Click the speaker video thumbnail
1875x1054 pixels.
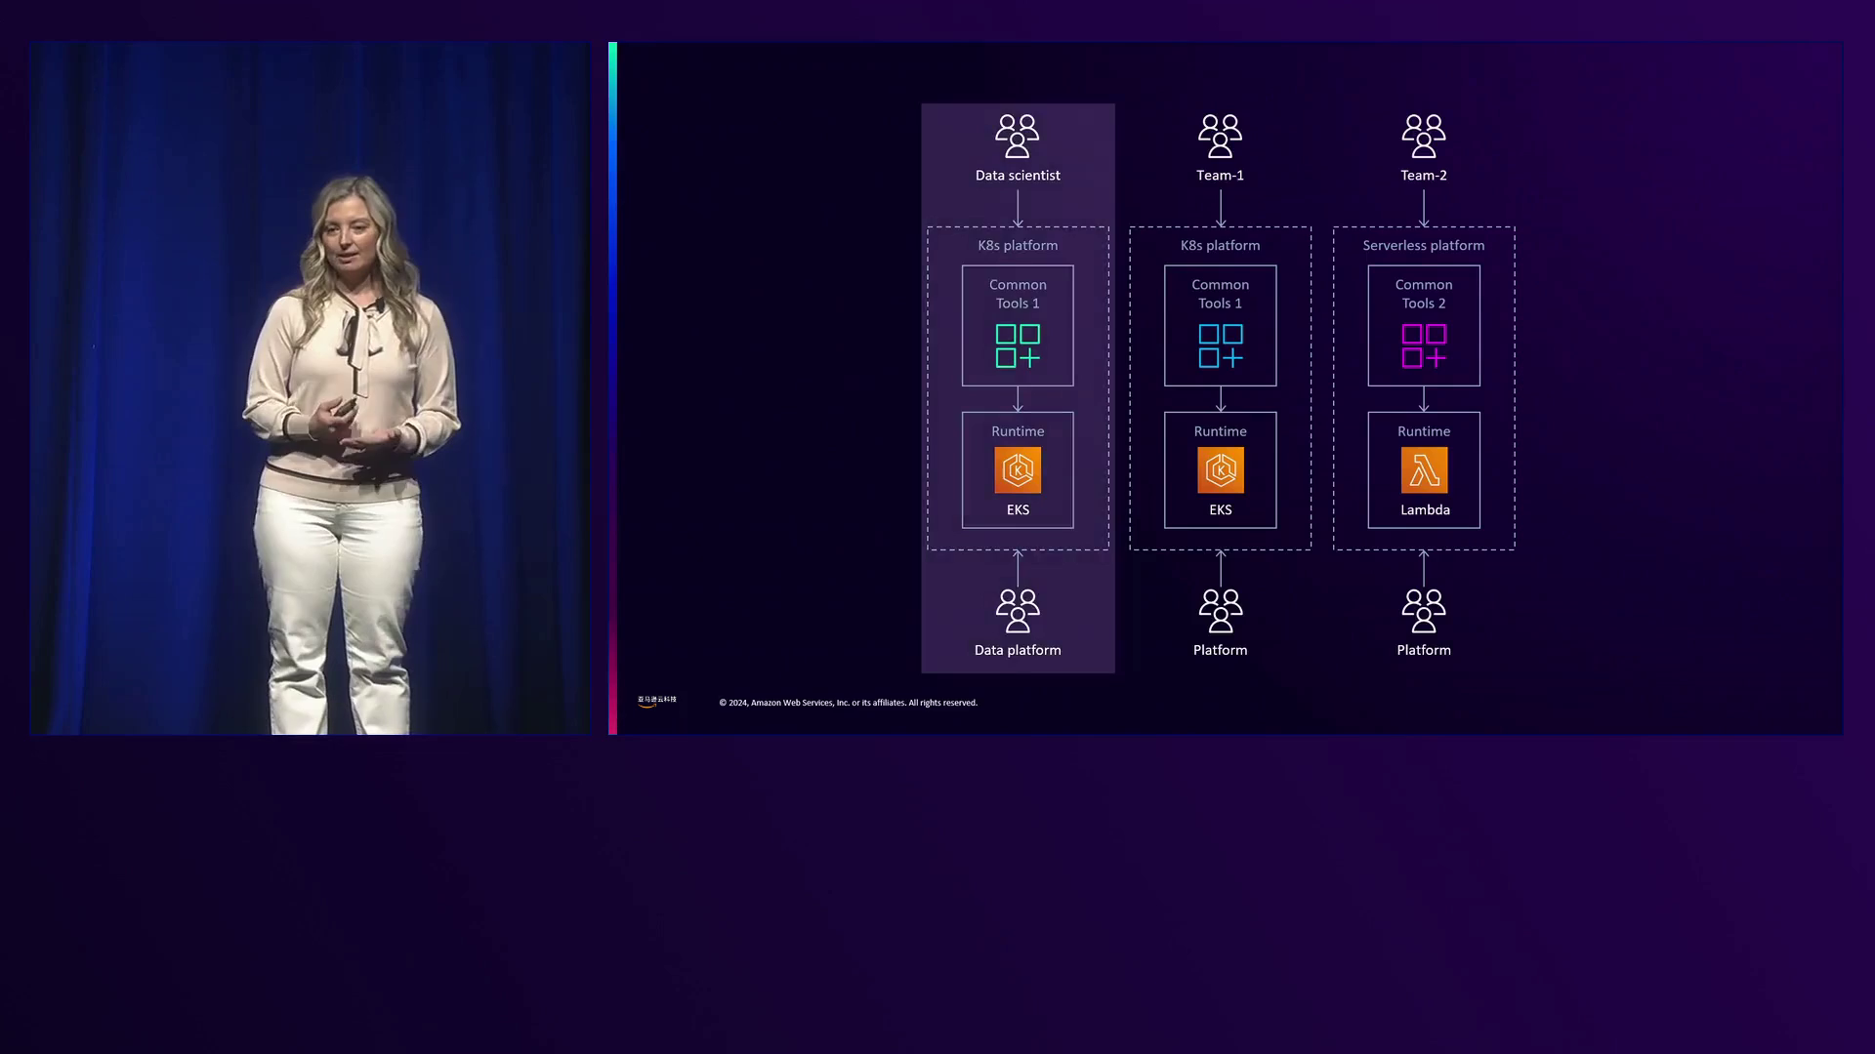click(310, 387)
